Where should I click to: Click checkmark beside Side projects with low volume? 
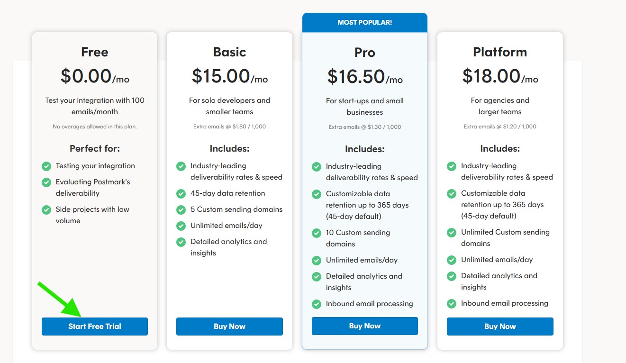click(46, 210)
